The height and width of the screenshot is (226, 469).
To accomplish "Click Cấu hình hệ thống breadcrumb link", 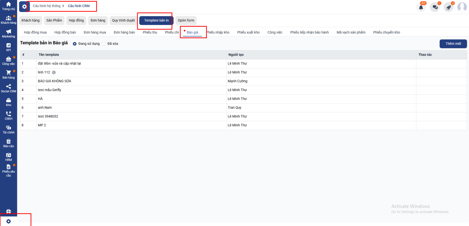I will 47,6.
